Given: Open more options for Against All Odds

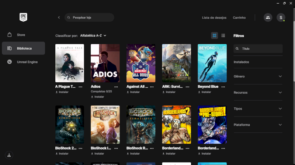Looking at the screenshot, I should click(152, 87).
